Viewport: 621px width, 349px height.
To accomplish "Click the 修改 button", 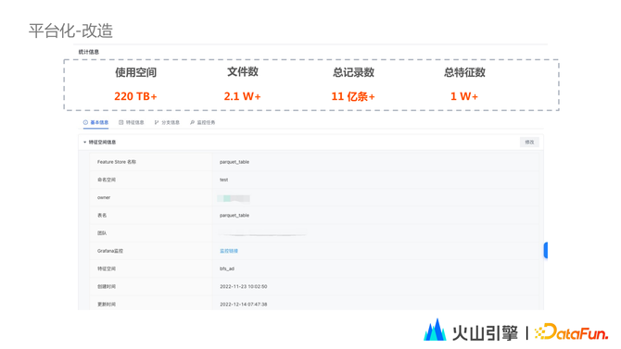I will (x=529, y=142).
